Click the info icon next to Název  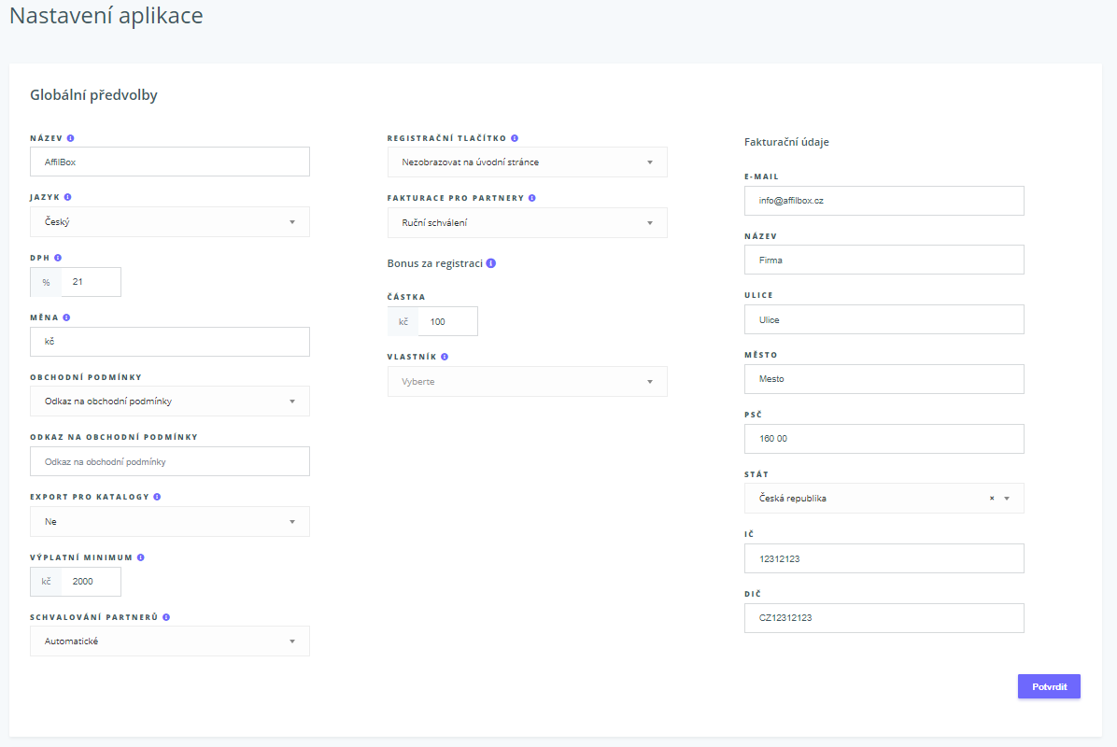71,138
